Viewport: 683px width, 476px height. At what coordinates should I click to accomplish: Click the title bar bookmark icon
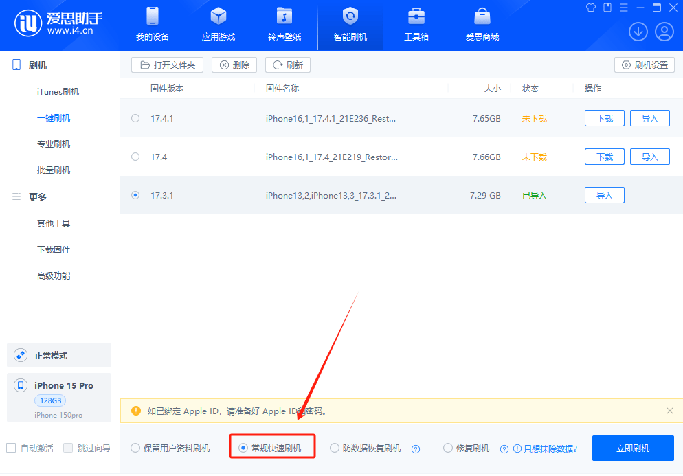pos(607,8)
